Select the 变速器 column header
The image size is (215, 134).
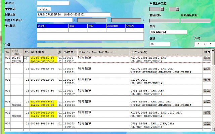tap(134, 26)
